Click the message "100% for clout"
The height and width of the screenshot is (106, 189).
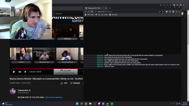click(109, 67)
